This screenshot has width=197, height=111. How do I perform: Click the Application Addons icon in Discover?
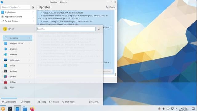[2, 17]
